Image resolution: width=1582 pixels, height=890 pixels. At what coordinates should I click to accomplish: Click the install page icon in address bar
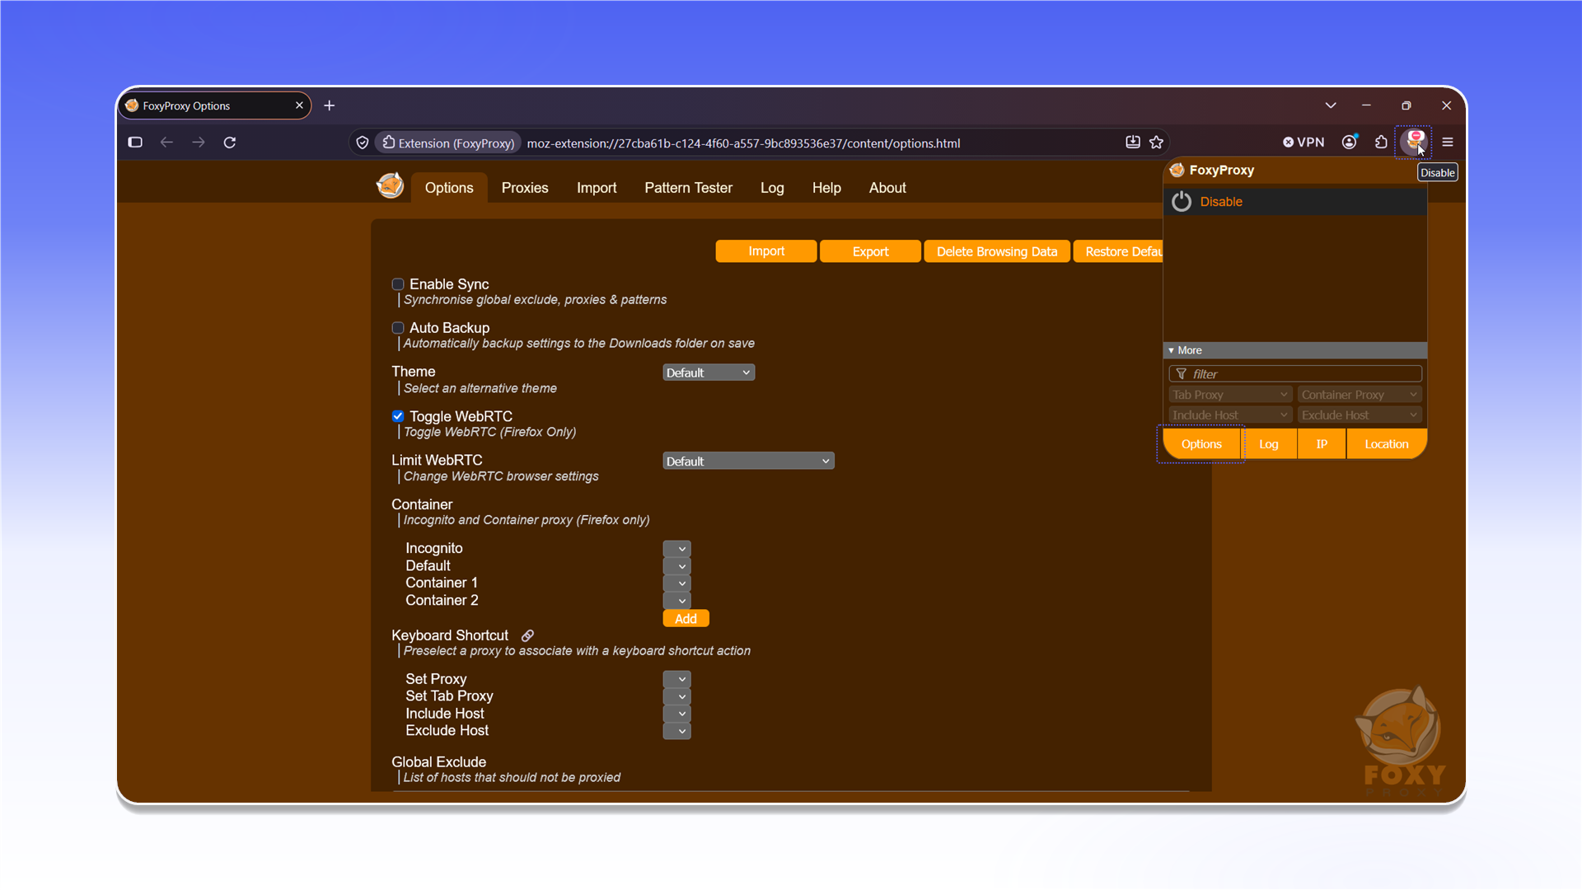click(x=1133, y=143)
